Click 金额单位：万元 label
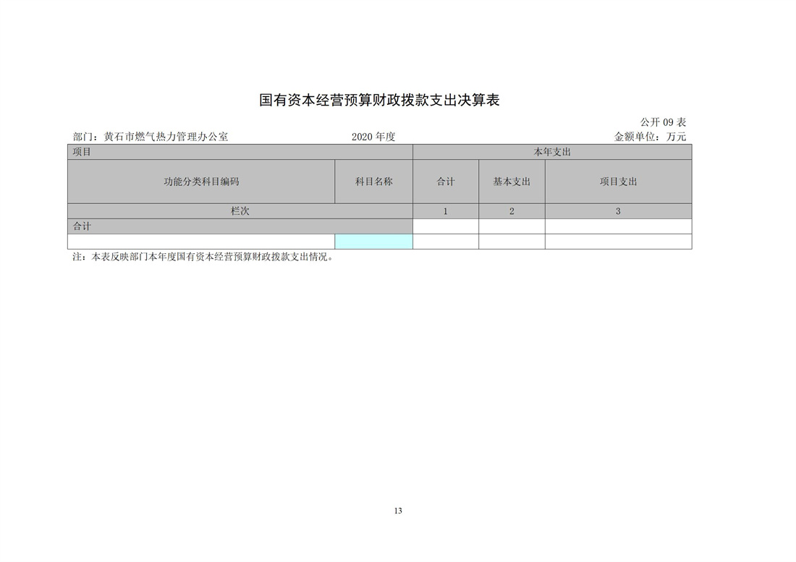Viewport: 796px width, 562px height. [651, 137]
